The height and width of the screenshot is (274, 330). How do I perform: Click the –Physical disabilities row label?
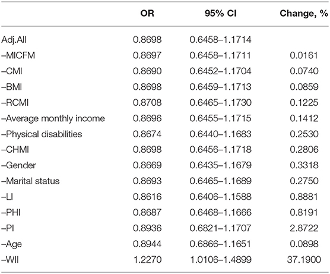(x=42, y=134)
